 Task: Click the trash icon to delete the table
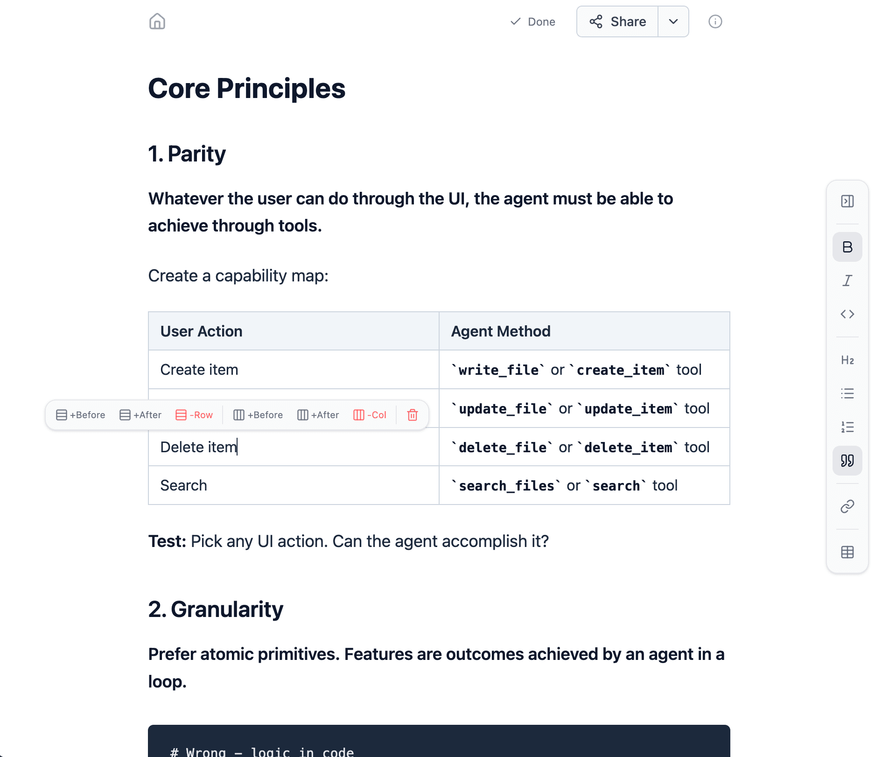pos(412,414)
